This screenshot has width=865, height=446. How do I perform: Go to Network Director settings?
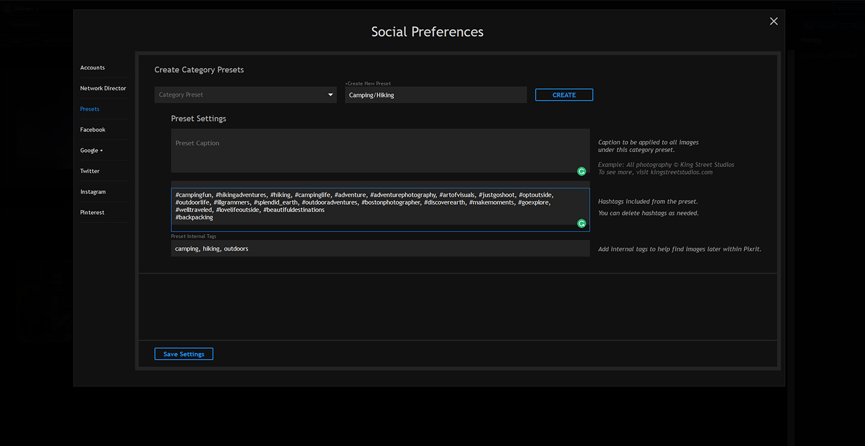click(103, 88)
